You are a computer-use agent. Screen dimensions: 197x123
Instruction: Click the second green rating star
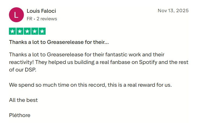(x=20, y=31)
